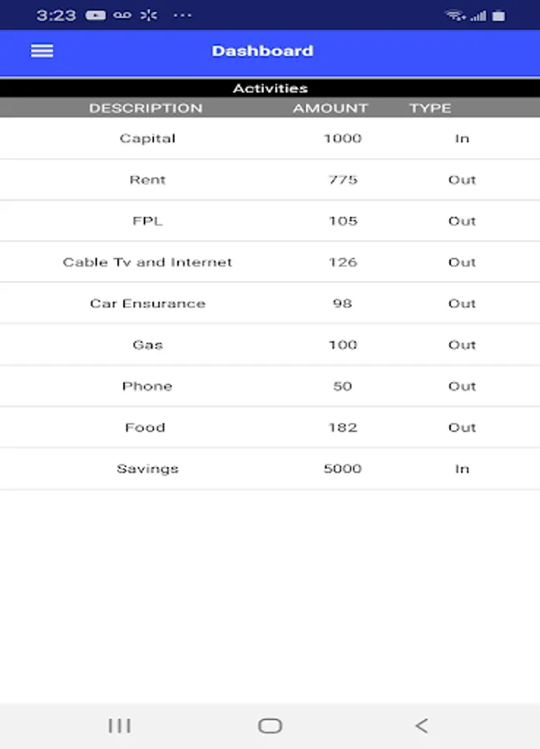Select the Activities header bar
The width and height of the screenshot is (540, 749).
(x=270, y=87)
